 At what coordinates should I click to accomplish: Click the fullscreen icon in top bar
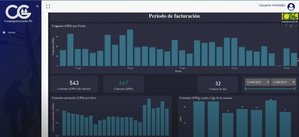(x=48, y=6)
